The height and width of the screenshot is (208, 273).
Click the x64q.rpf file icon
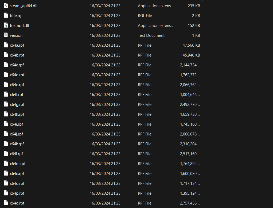[x=6, y=203]
